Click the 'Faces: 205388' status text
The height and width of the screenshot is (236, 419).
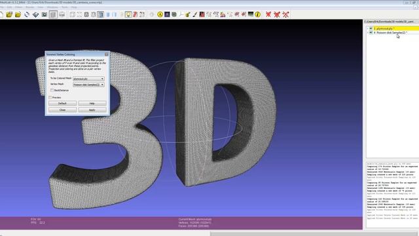tap(194, 226)
